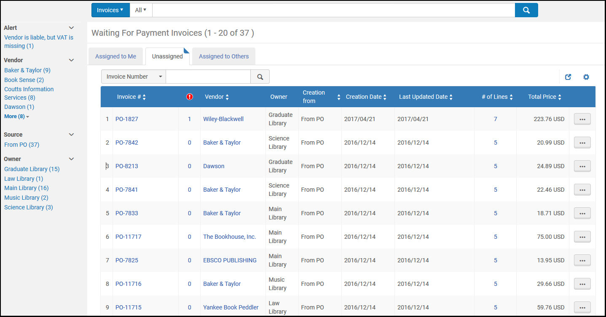The height and width of the screenshot is (317, 606).
Task: Expand More (8) vendors list
Action: point(17,116)
